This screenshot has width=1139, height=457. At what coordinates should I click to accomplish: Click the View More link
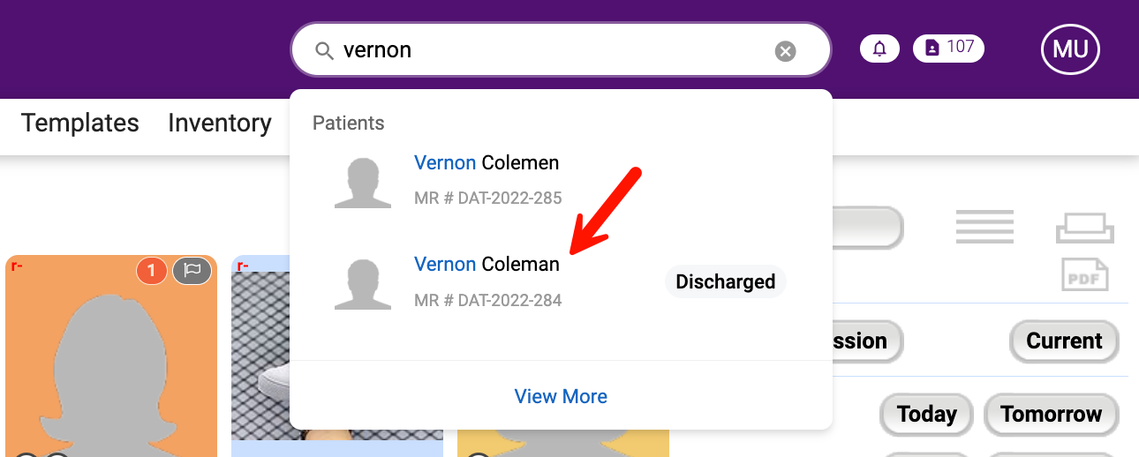coord(561,396)
